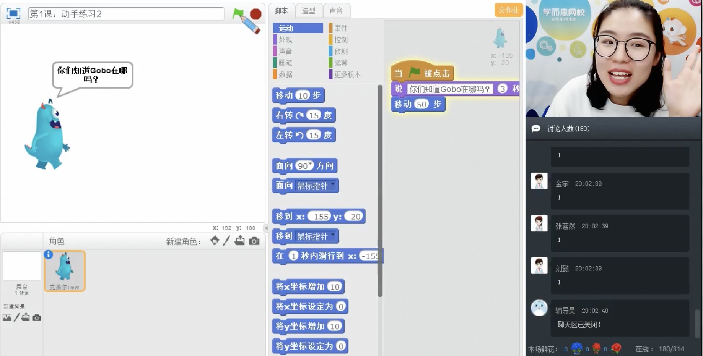Image resolution: width=703 pixels, height=356 pixels.
Task: Edit the say text 你们知道Gobo在哪吗？ field
Action: [x=449, y=89]
